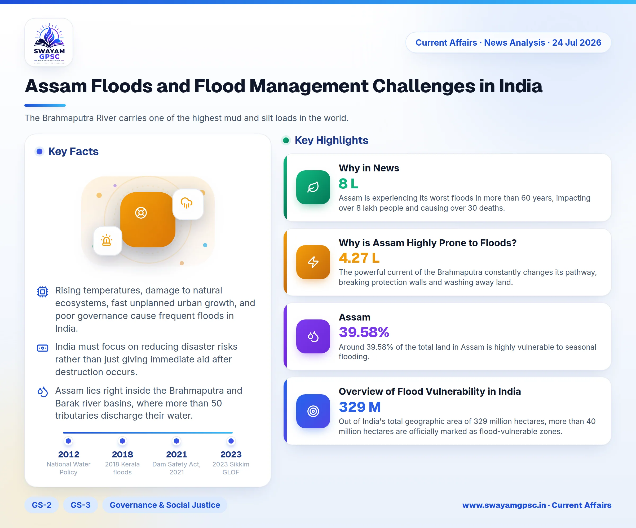Click the powerful current of Brahmaputra description
The image size is (636, 528).
click(468, 277)
